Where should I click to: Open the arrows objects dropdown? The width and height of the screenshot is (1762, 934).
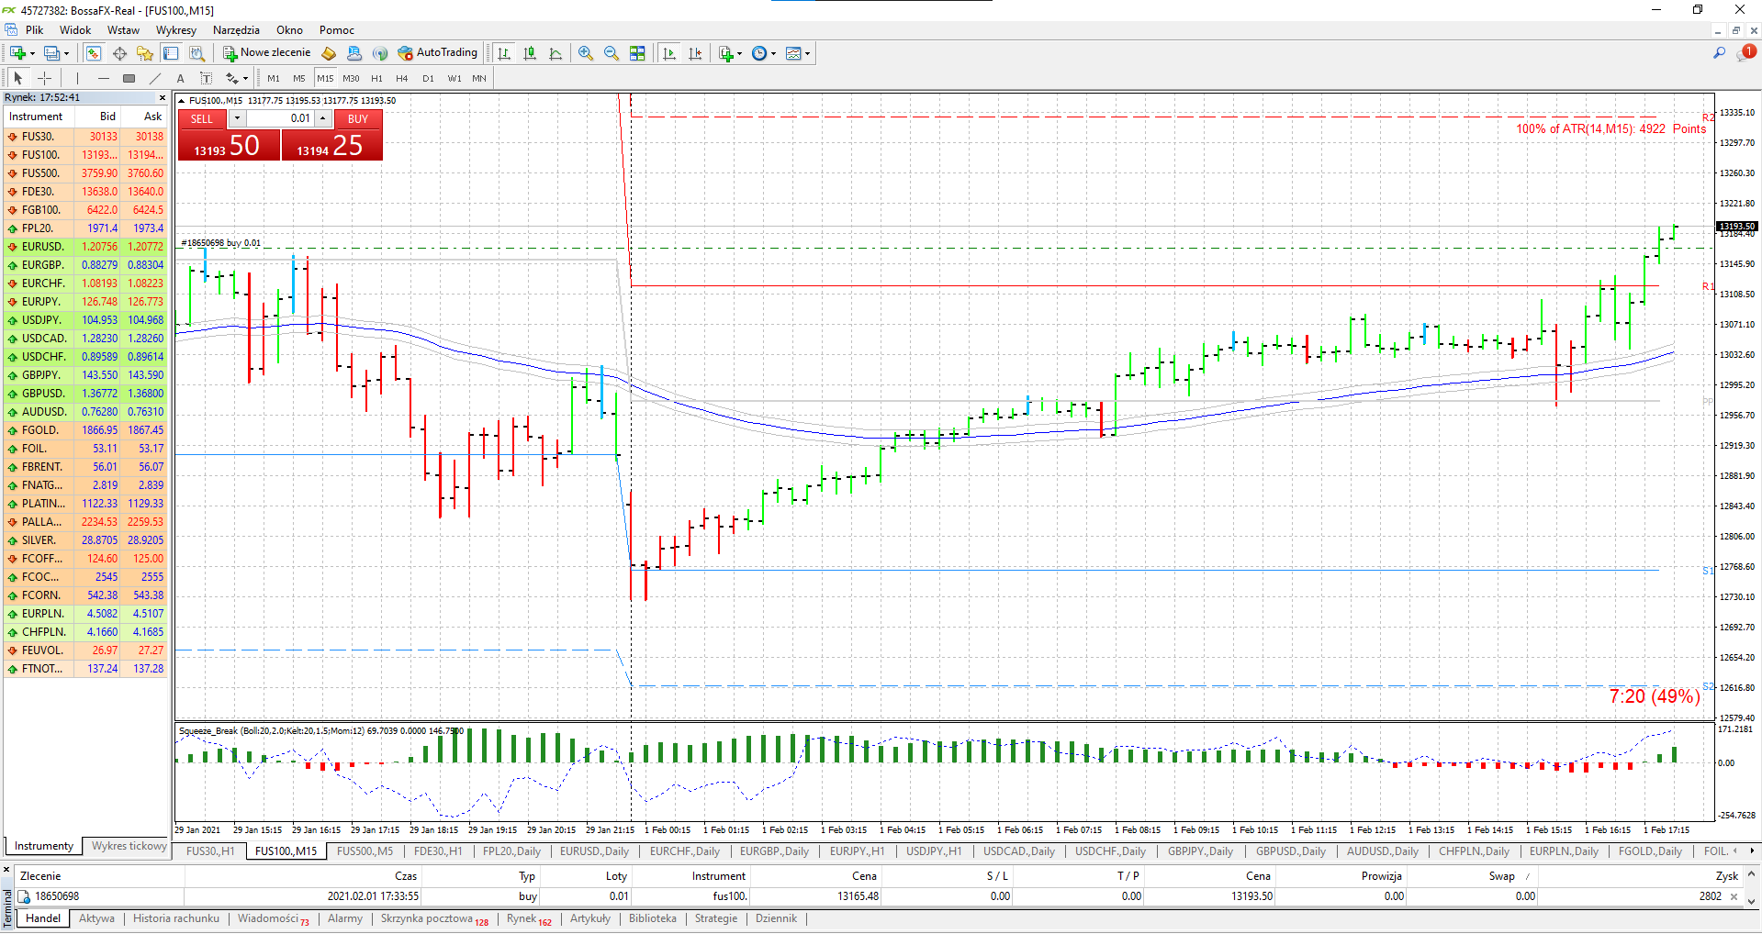pos(237,78)
